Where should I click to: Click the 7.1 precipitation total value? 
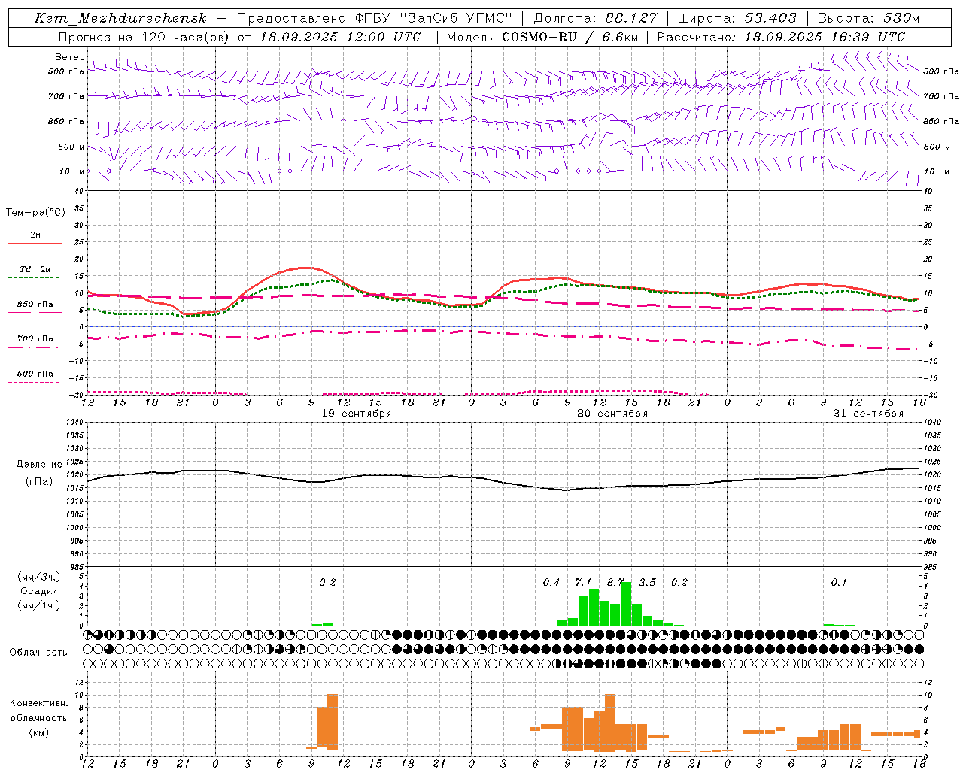point(583,582)
